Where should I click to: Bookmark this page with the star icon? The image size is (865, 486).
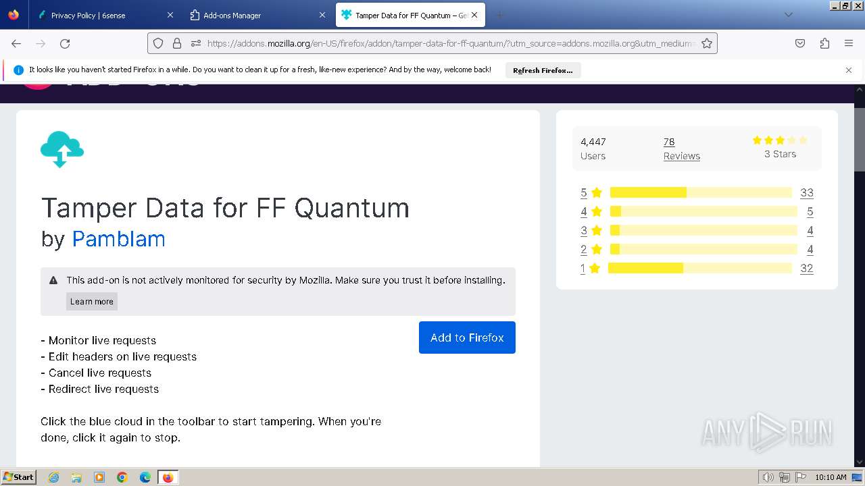click(x=707, y=43)
